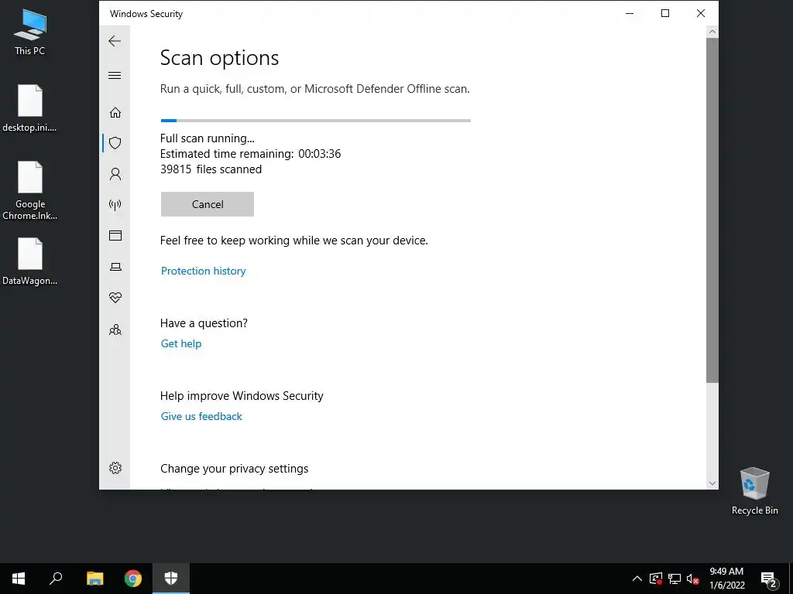Select Virus & threat protection shield icon
Screen dimensions: 793x594
(115, 143)
